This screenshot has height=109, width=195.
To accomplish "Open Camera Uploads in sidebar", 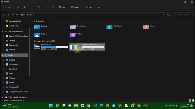I will [x=13, y=21].
